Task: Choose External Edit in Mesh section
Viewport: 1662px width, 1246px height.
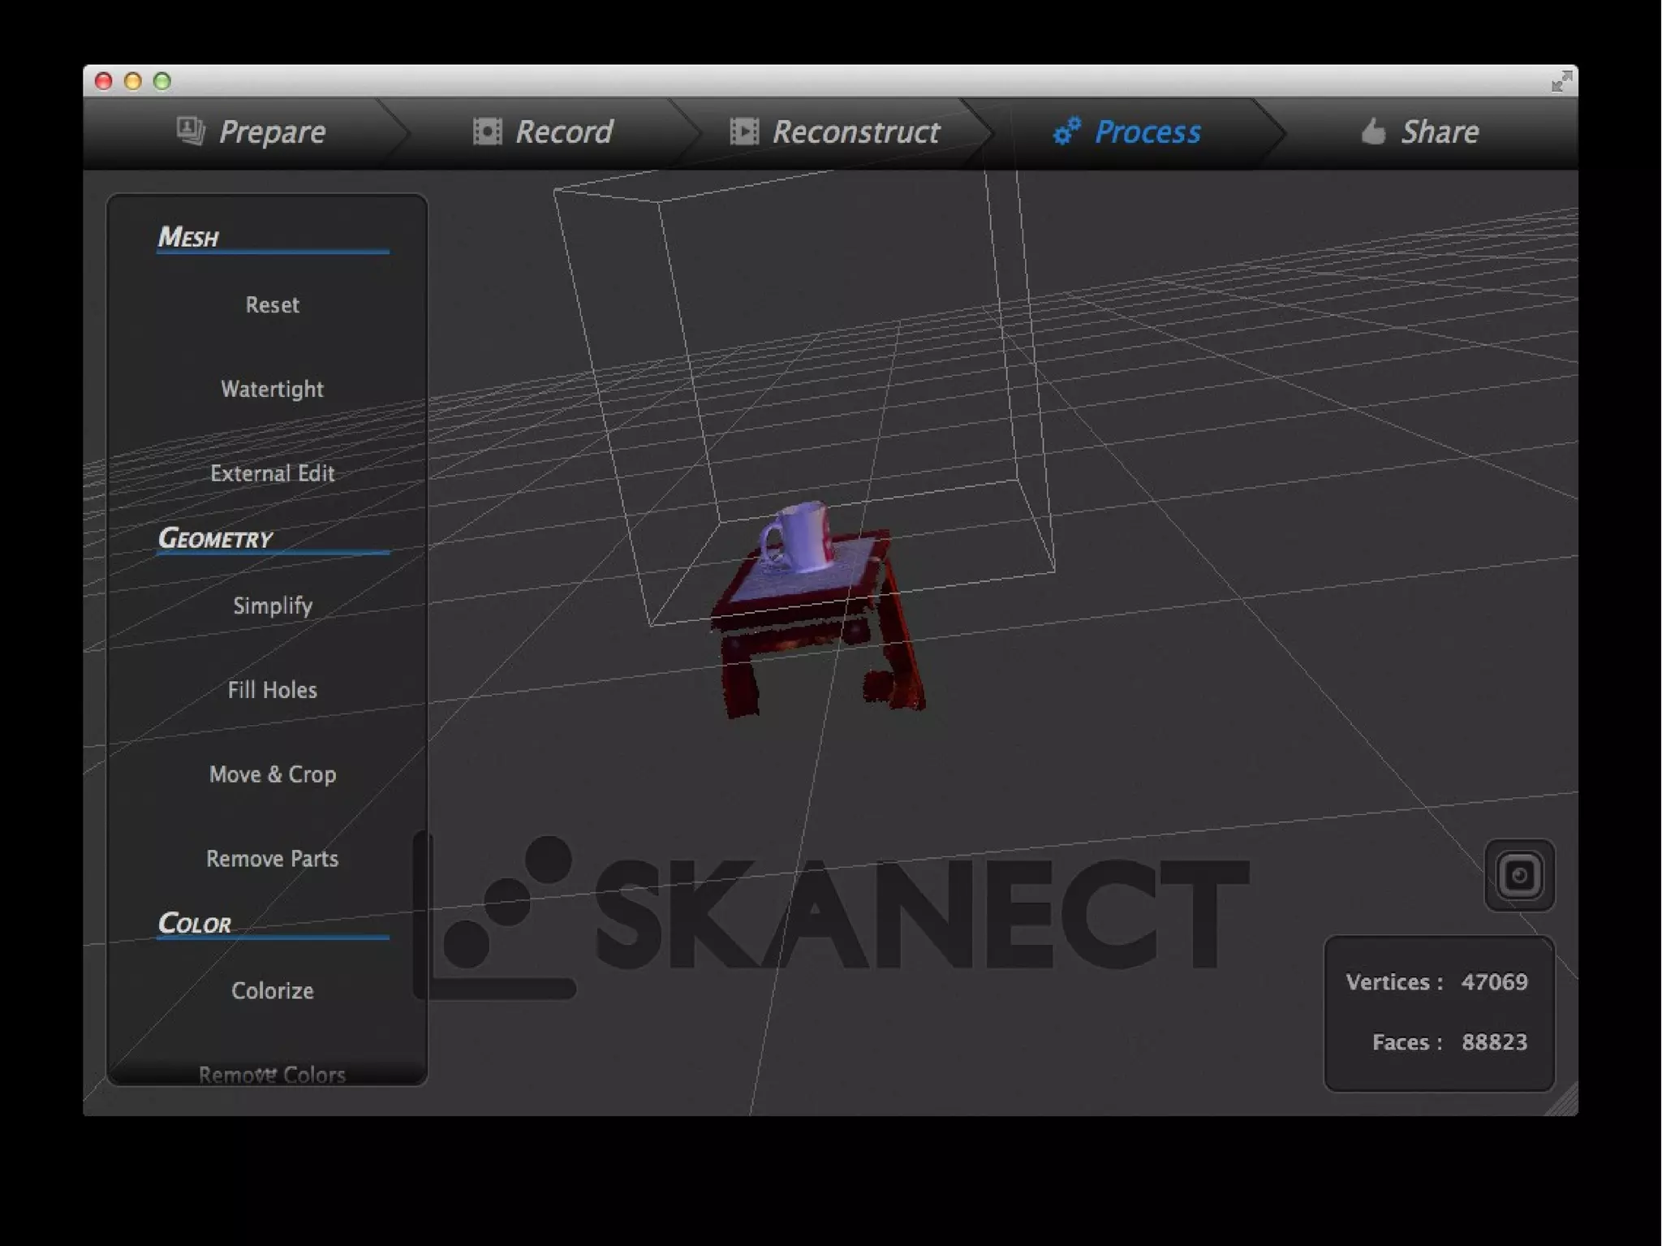Action: [272, 473]
